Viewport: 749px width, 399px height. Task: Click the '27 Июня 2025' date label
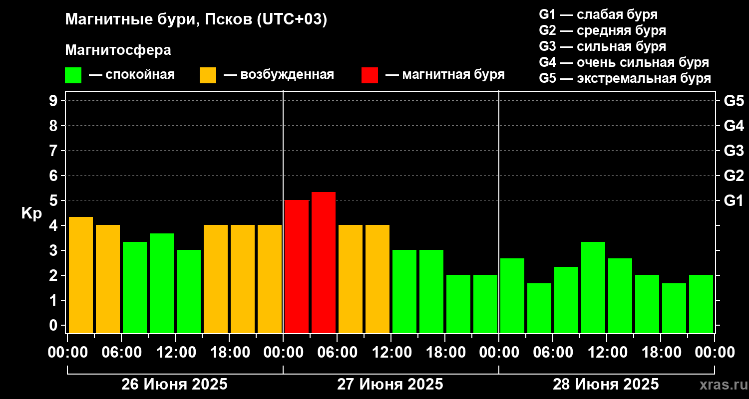tap(390, 385)
